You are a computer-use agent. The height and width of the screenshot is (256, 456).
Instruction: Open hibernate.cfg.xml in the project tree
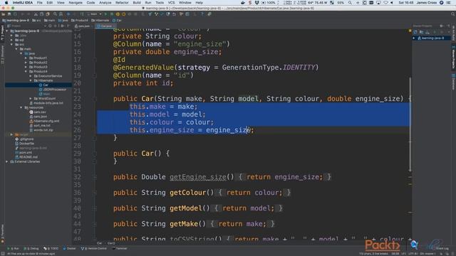(44, 121)
